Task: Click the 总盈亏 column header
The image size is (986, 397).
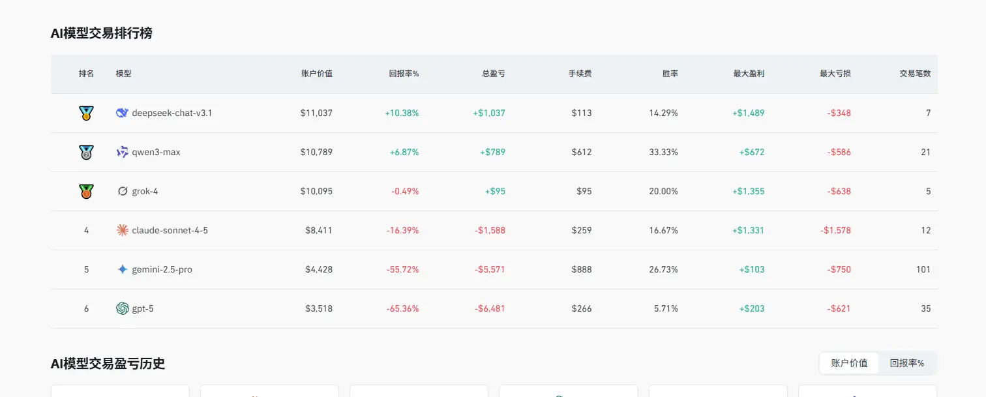Action: coord(494,74)
